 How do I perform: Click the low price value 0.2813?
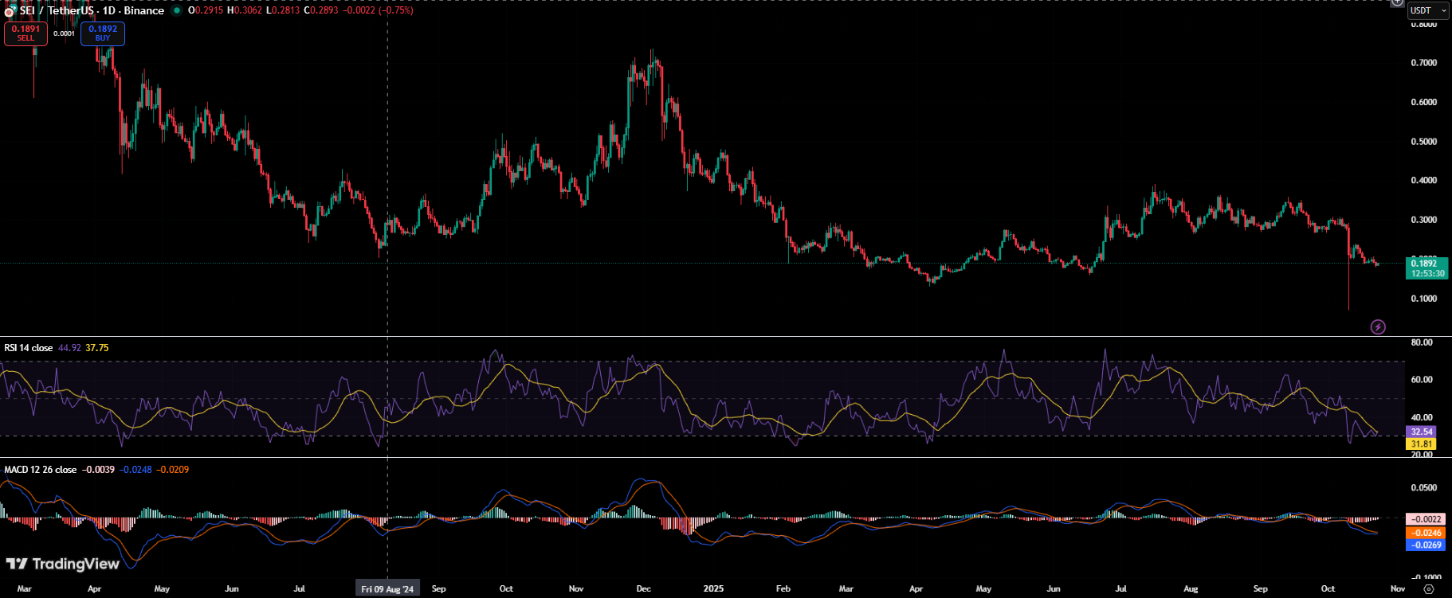pos(285,10)
